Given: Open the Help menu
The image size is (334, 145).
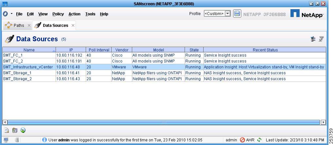Looking at the screenshot, I should click(104, 14).
